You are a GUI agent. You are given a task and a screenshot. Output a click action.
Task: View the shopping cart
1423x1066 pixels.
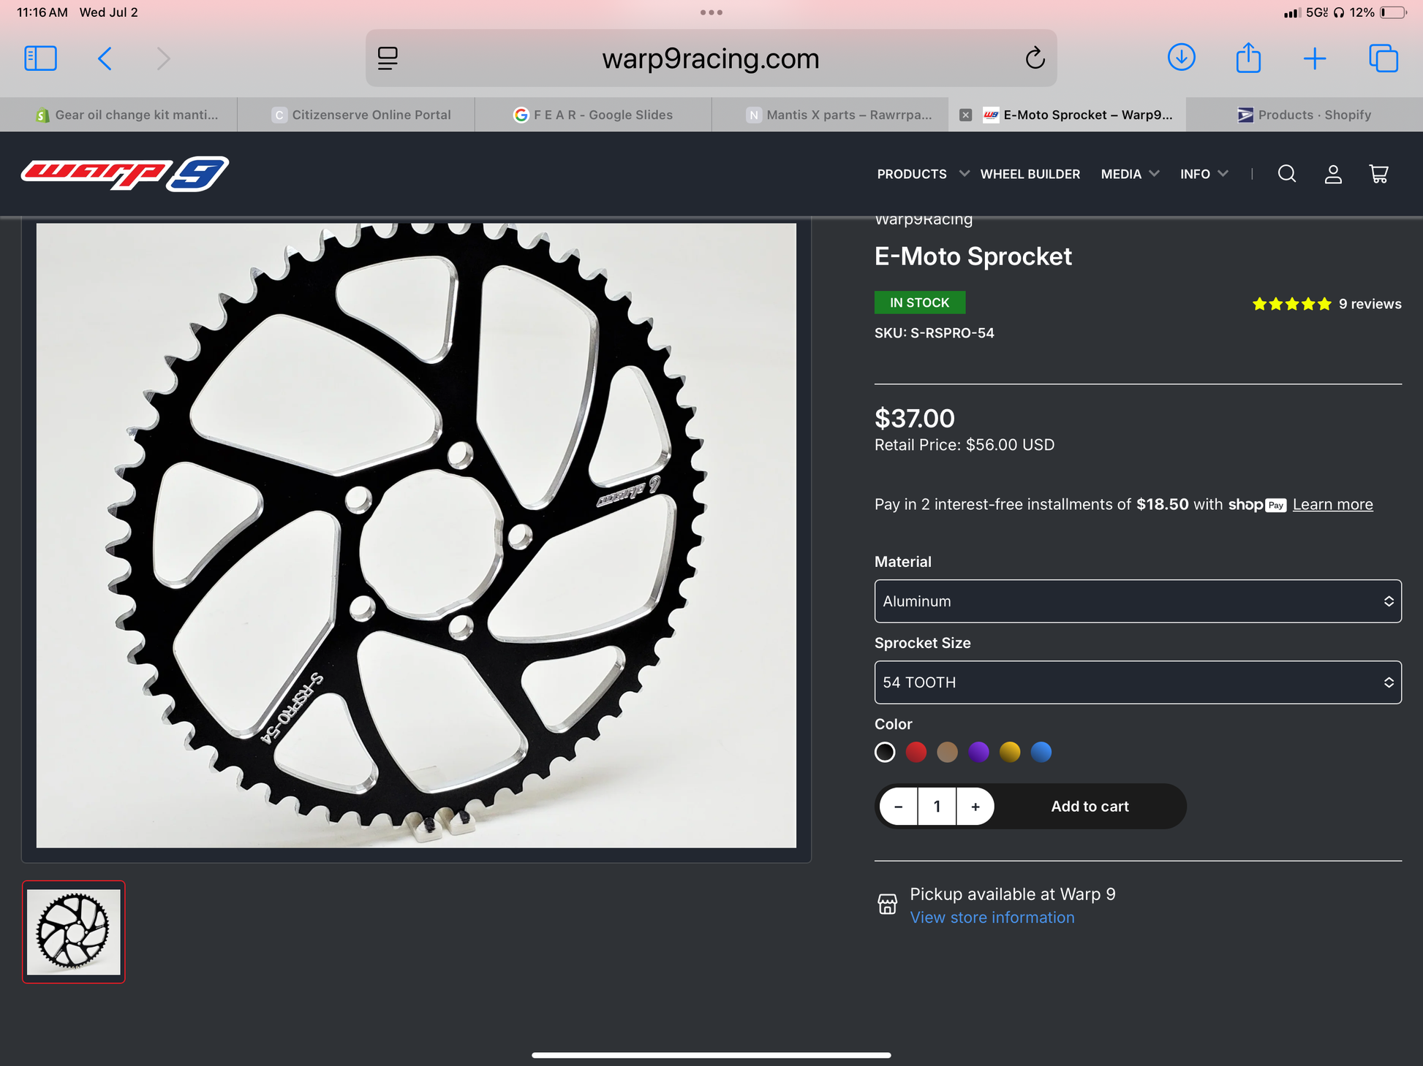(x=1378, y=174)
